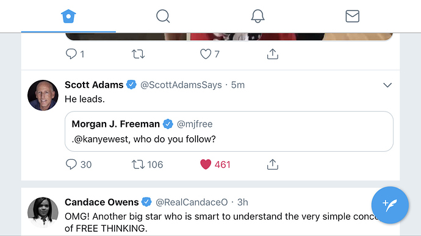421x236 pixels.
Task: Open Scott Adams' profile picture
Action: pos(43,95)
